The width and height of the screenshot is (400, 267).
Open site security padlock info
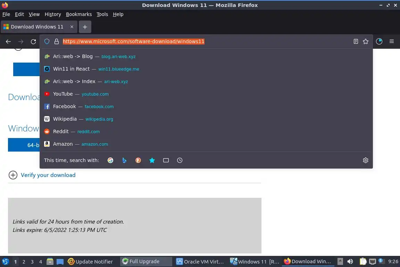point(57,41)
